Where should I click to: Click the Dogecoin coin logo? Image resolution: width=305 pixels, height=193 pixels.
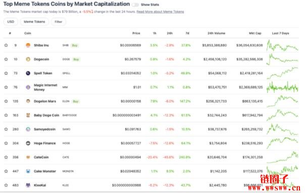28,59
